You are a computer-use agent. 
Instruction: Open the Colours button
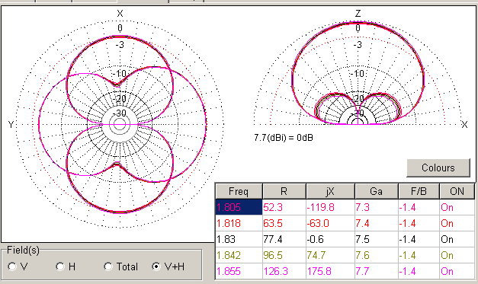[x=438, y=168]
